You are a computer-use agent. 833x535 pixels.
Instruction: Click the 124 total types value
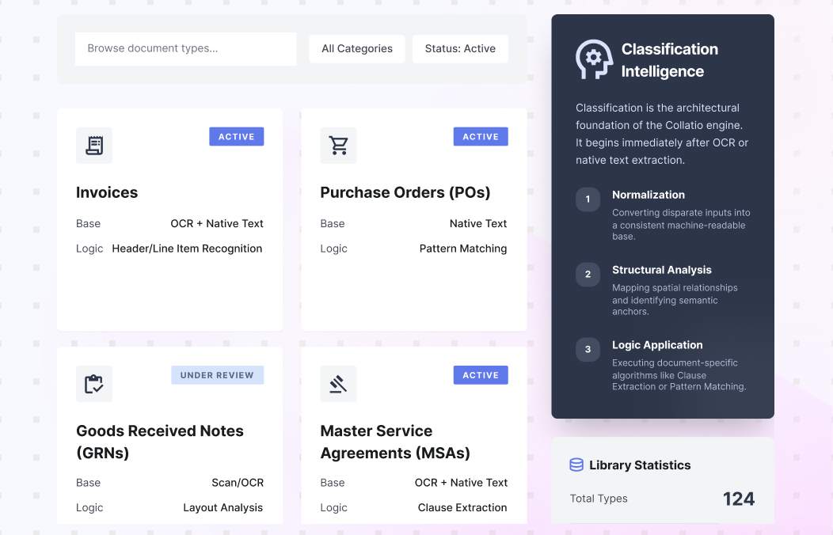pyautogui.click(x=739, y=499)
